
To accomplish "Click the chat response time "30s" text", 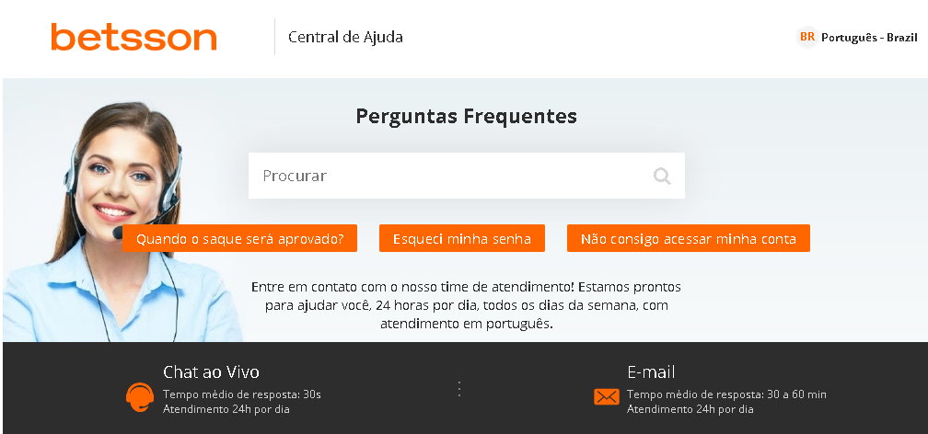I will (311, 394).
